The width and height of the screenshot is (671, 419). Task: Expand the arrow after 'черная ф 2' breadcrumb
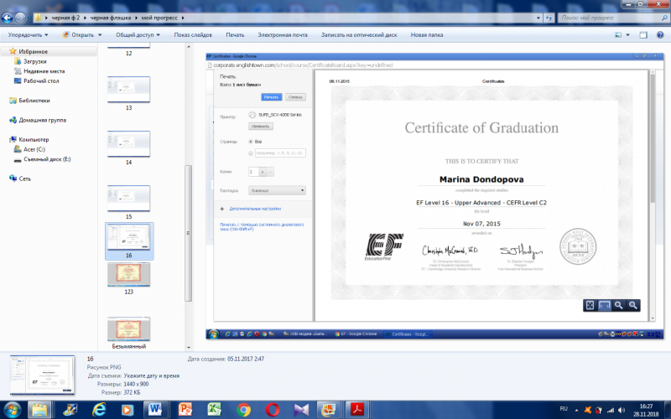pos(85,18)
